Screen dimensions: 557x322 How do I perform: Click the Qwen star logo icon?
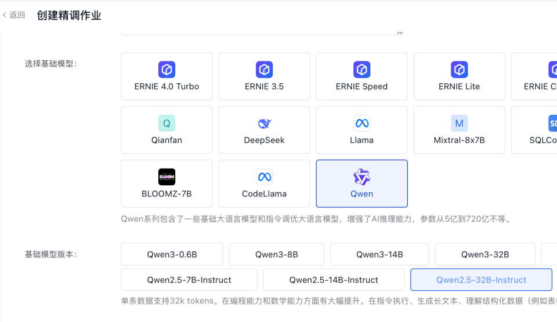tap(361, 177)
